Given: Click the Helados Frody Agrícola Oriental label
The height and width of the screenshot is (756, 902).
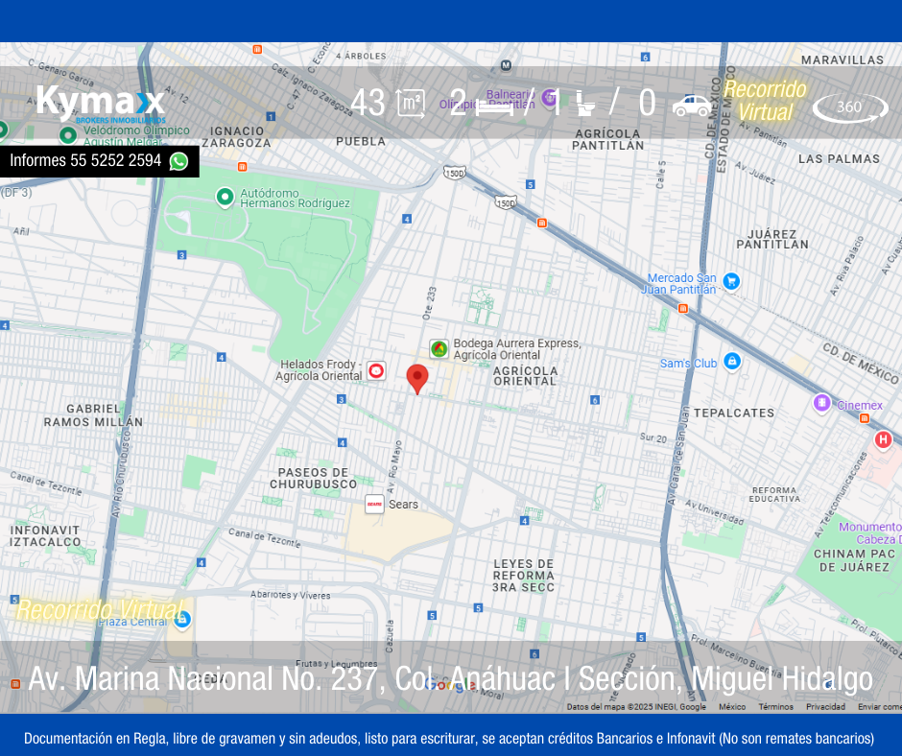Looking at the screenshot, I should (x=319, y=370).
